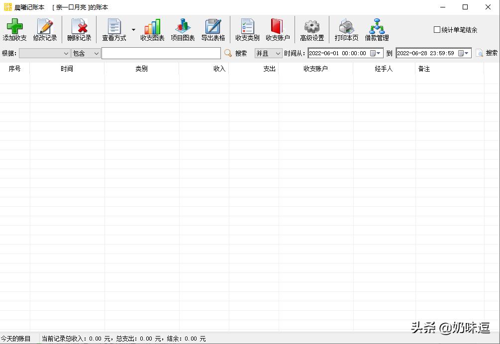This screenshot has height=344, width=500.
Task: Open the 收支账户 red book icon
Action: (278, 26)
